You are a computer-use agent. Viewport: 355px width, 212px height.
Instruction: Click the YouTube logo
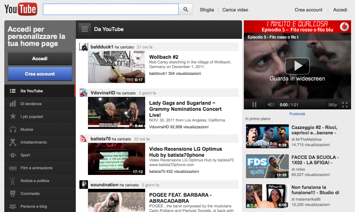click(21, 9)
